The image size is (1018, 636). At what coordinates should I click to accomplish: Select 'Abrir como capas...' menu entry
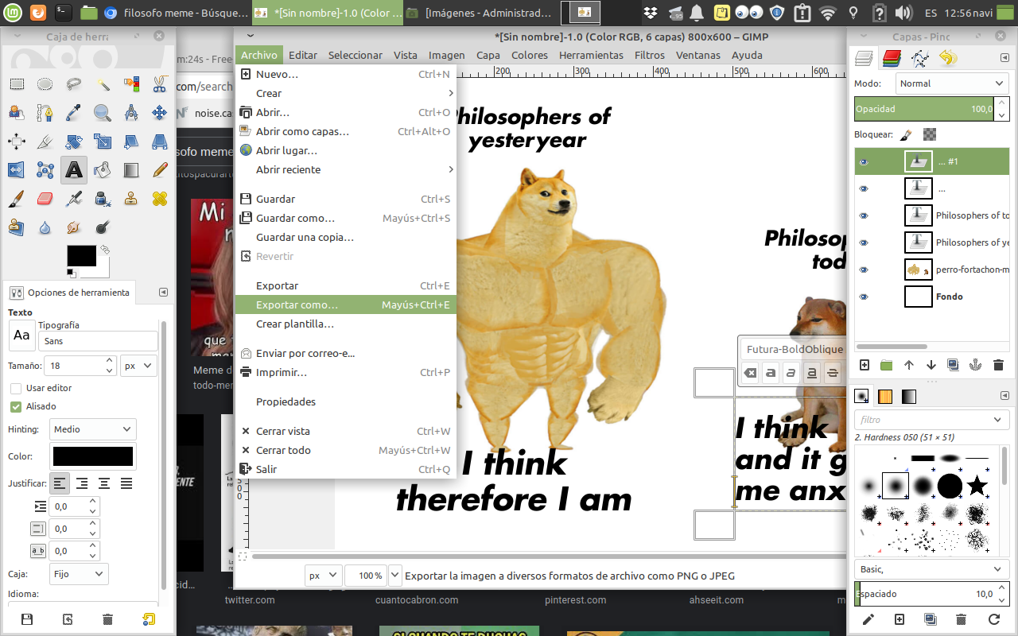pyautogui.click(x=345, y=131)
